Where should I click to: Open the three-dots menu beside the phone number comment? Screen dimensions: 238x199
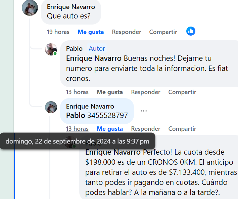click(x=143, y=111)
